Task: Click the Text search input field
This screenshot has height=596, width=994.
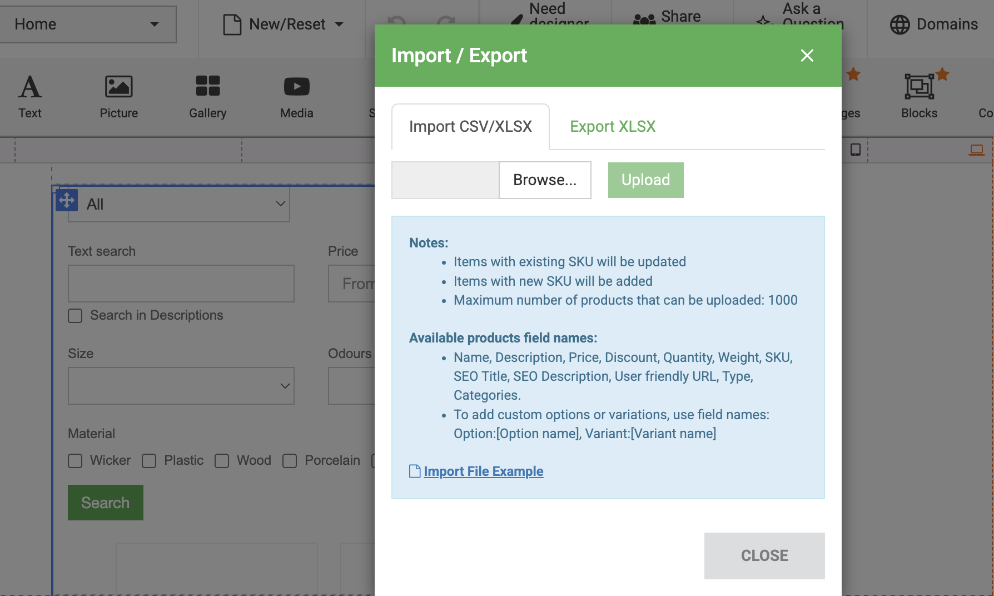Action: pos(181,284)
